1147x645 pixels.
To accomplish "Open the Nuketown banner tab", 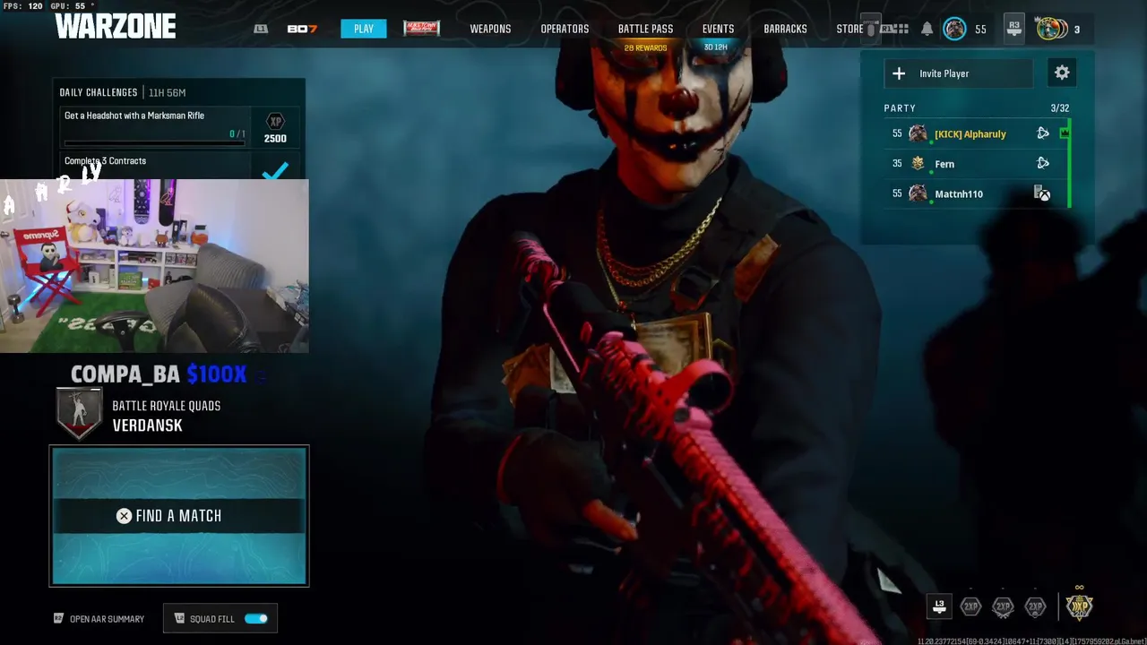I will click(x=421, y=29).
